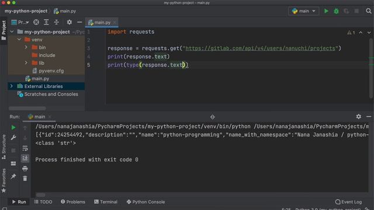Close the main.py editor tab
This screenshot has width=374, height=210.
click(x=115, y=23)
